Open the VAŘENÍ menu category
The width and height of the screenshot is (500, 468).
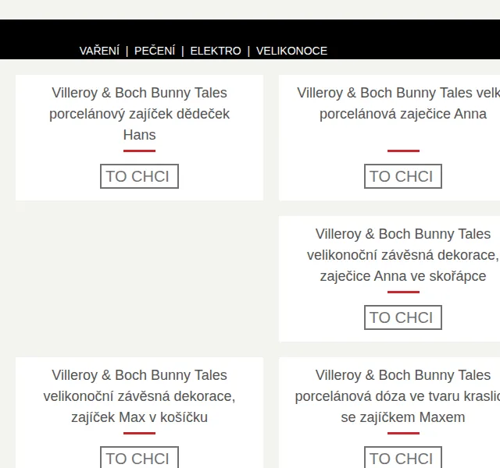(99, 51)
